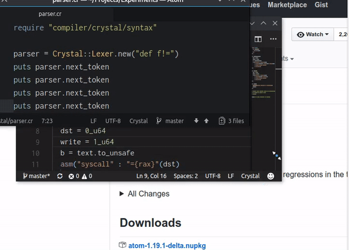Click the 'write = 1_u64' line in VS Code
This screenshot has width=349, height=250.
pyautogui.click(x=87, y=142)
